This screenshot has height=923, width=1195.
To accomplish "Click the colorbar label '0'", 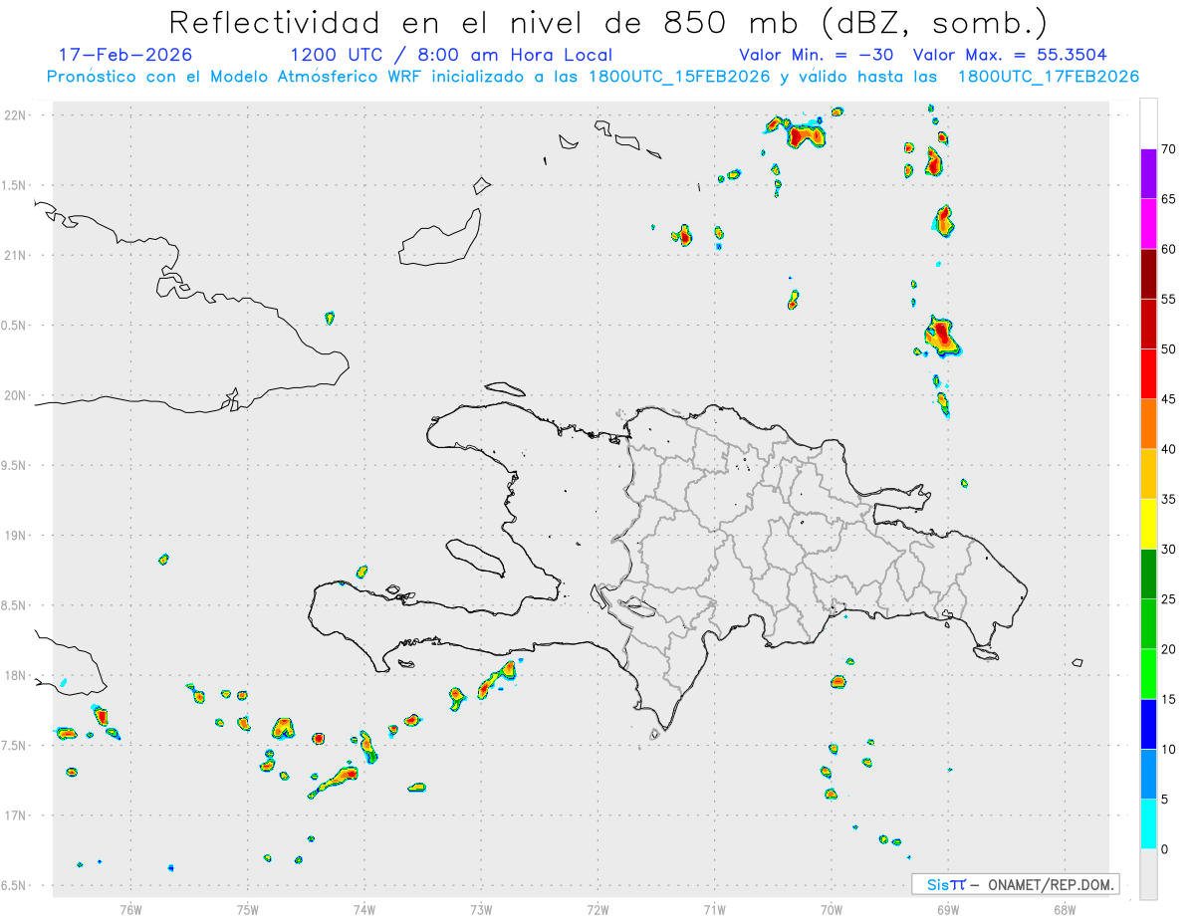I will [x=1164, y=849].
